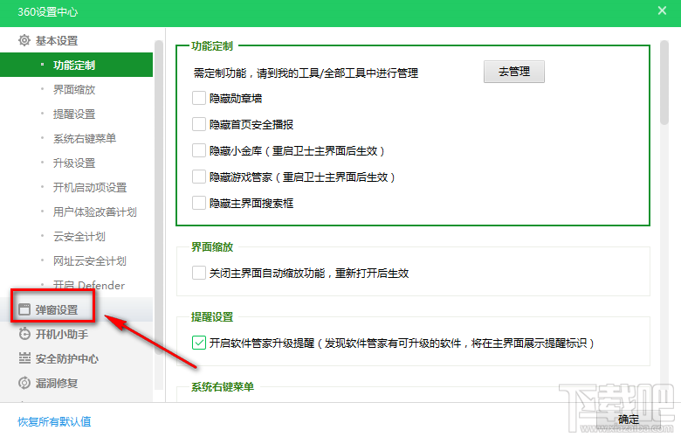Click the 系统右键菜单 section heading
681x437 pixels.
223,387
